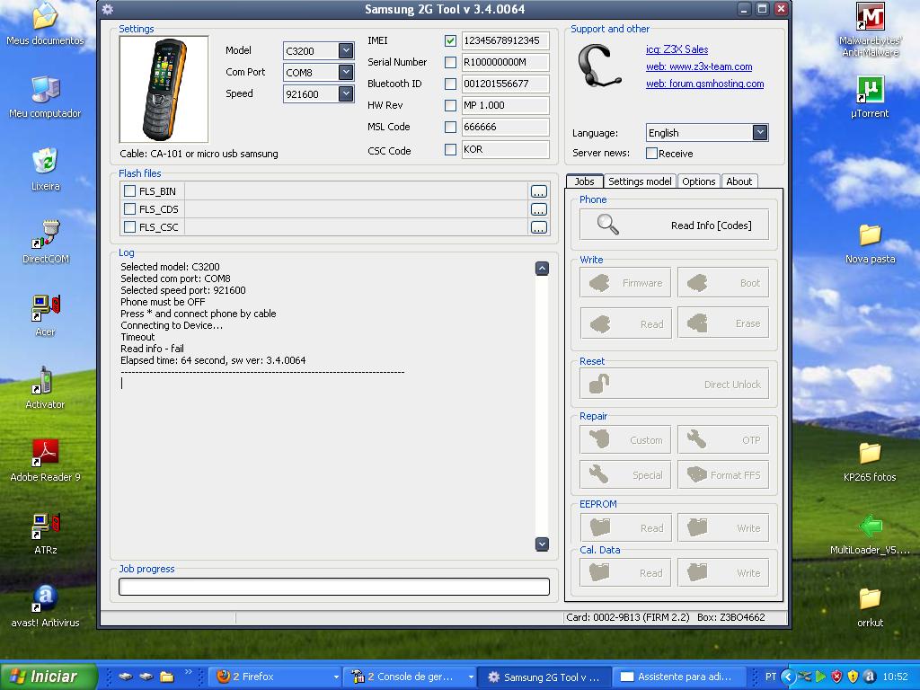This screenshot has height=690, width=920.
Task: Open Meus documentos desktop icon
Action: [x=45, y=25]
